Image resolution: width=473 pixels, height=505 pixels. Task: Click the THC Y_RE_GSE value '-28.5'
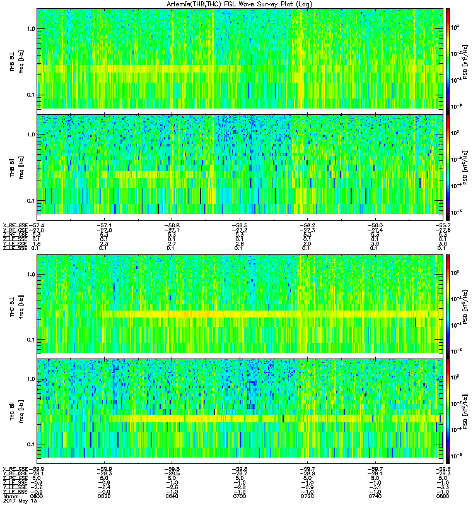click(x=172, y=473)
